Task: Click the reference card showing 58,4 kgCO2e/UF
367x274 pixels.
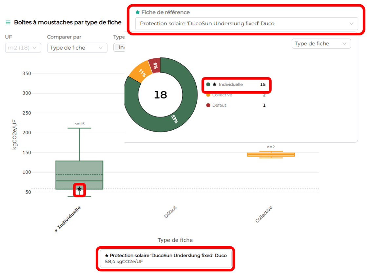Action: 166,259
